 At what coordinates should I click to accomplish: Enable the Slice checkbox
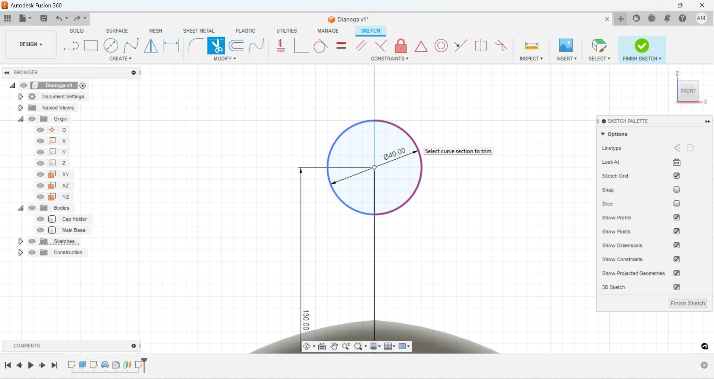click(676, 203)
